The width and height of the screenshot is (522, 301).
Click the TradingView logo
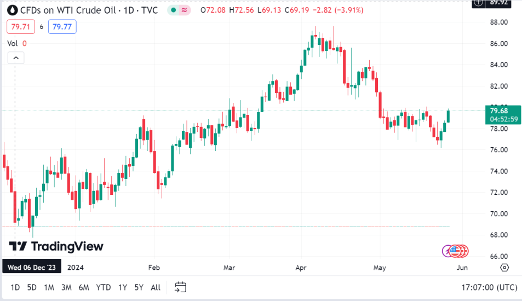56,246
